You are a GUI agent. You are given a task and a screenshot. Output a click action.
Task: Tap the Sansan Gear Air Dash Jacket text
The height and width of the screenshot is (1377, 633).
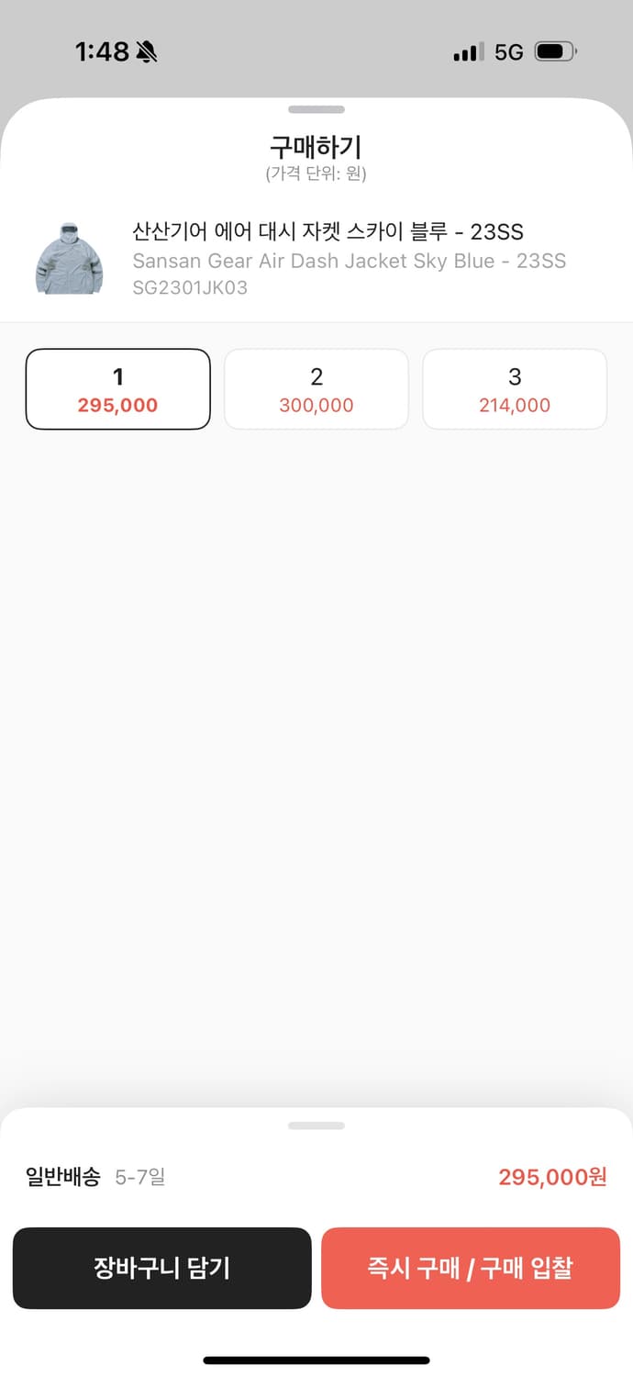point(349,261)
